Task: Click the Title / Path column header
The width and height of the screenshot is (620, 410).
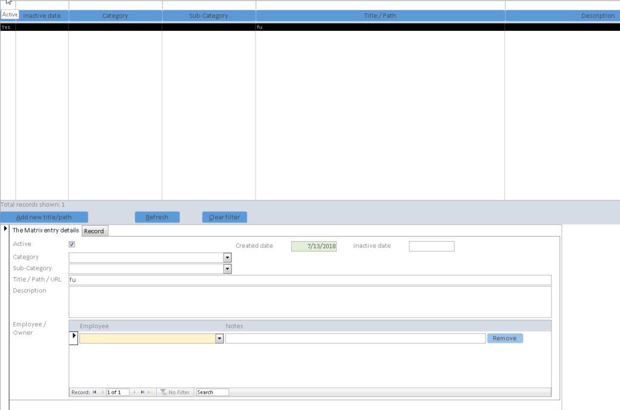Action: coord(380,16)
